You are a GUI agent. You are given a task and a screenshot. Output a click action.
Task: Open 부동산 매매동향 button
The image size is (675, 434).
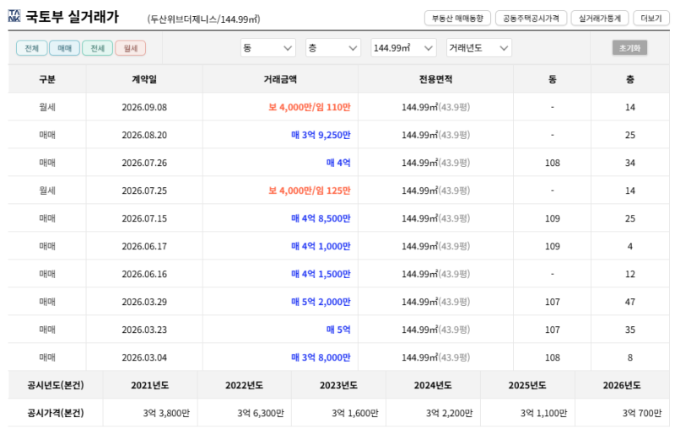click(457, 18)
